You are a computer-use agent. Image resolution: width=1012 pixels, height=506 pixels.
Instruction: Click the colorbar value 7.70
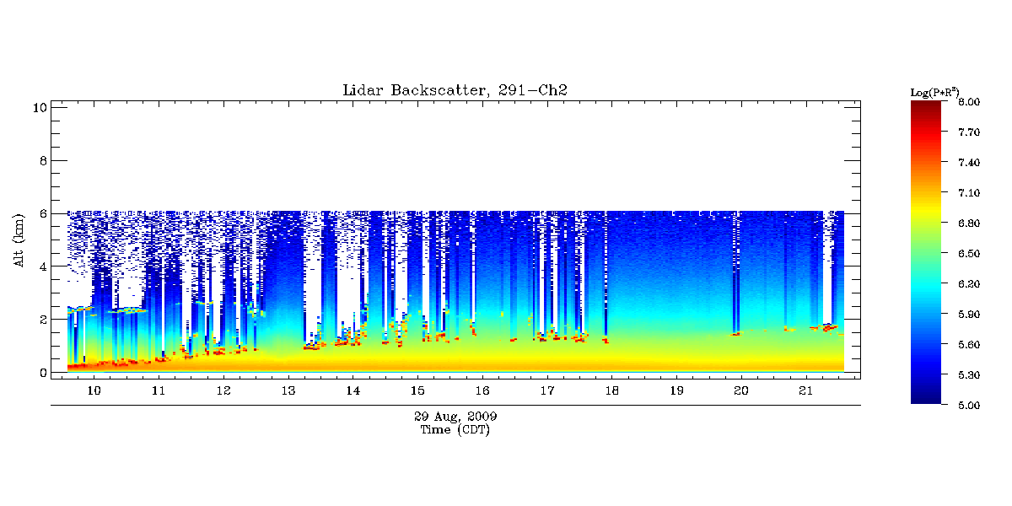[x=969, y=132]
